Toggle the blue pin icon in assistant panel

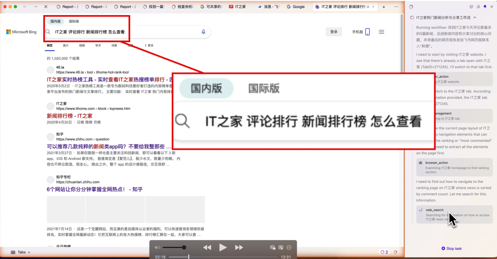(x=485, y=6)
